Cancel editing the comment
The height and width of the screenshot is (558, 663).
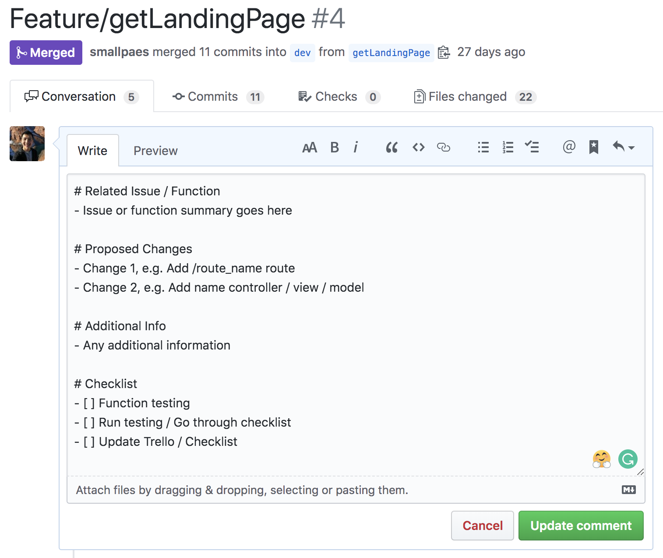(x=483, y=526)
